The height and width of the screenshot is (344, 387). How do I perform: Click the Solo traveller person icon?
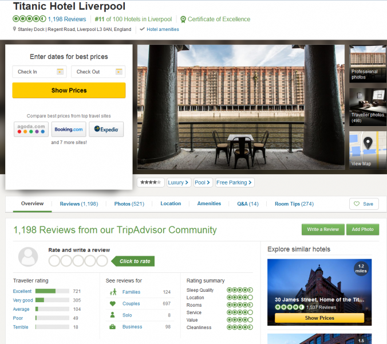pyautogui.click(x=113, y=315)
